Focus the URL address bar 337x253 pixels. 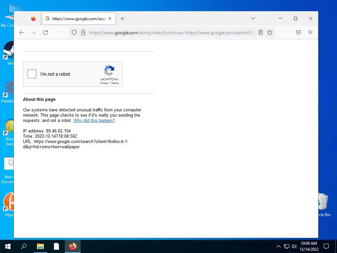click(x=171, y=33)
